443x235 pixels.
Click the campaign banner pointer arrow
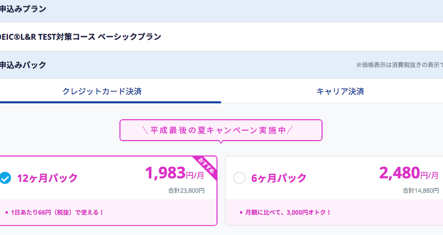(x=221, y=142)
